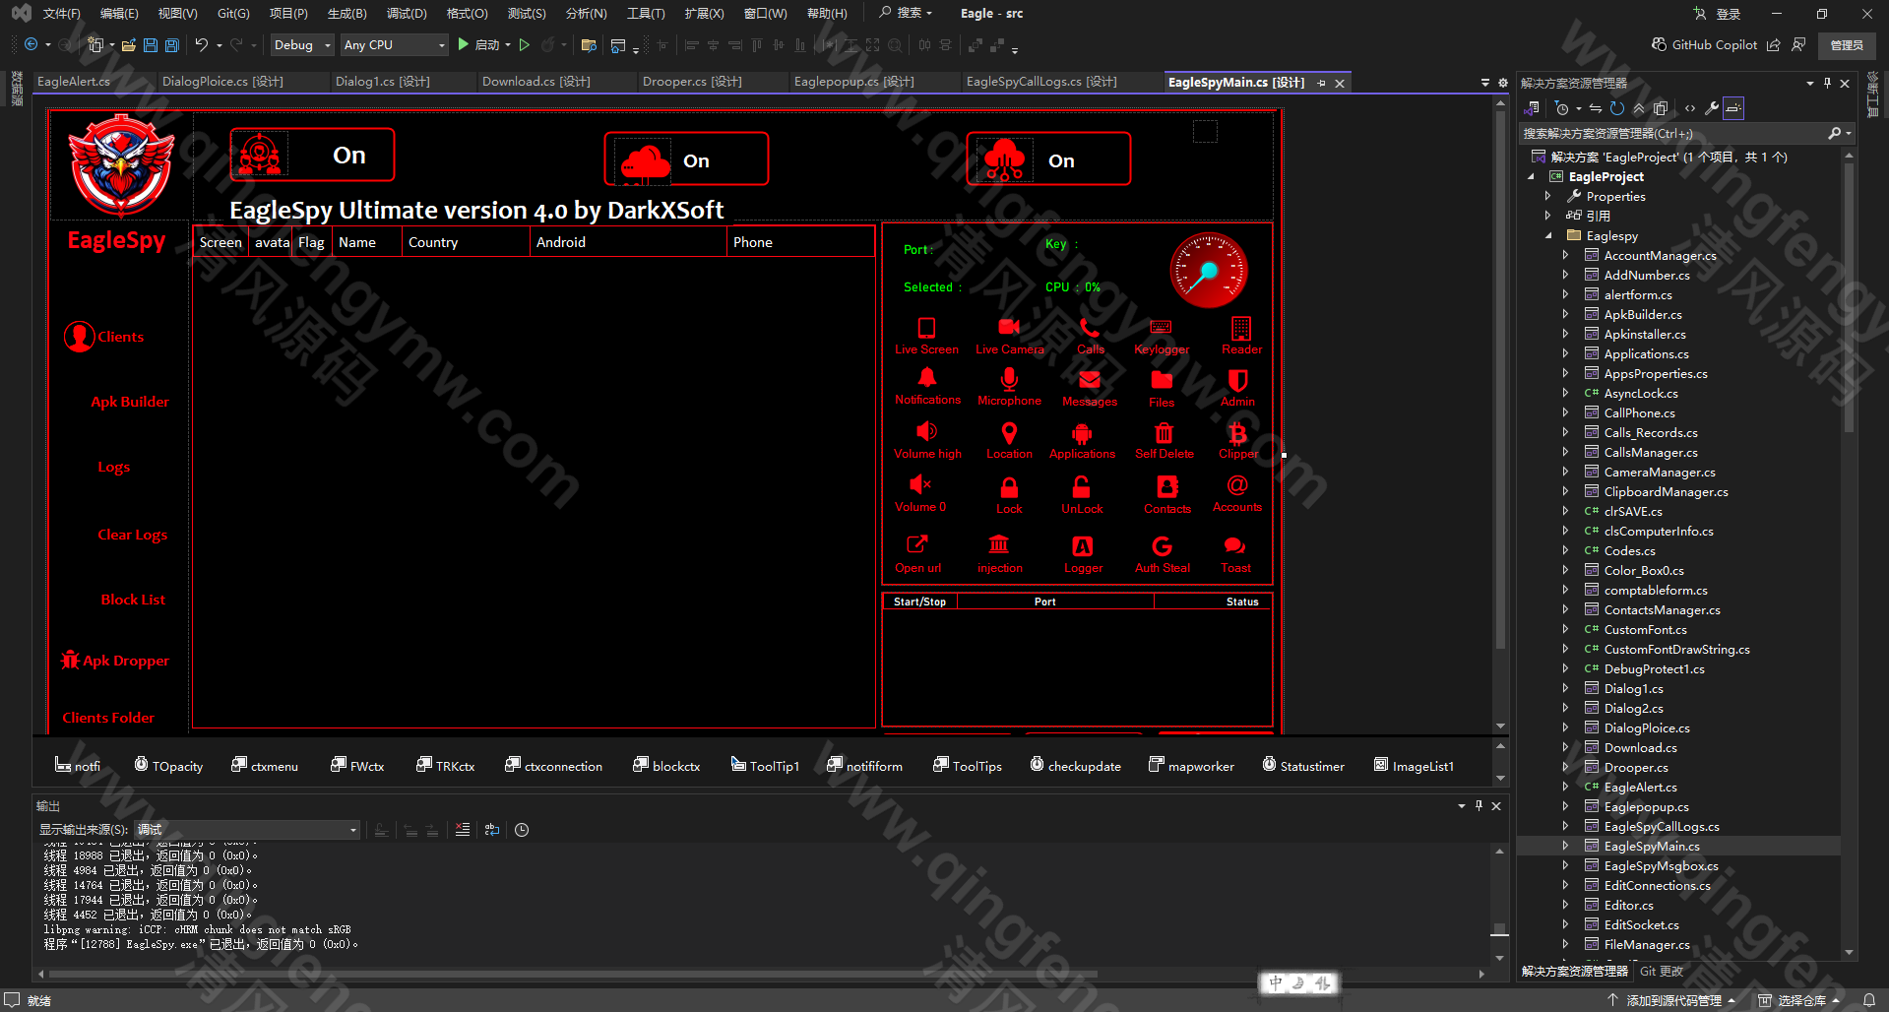The image size is (1889, 1012).
Task: Select the Live Screen icon on the form
Action: click(926, 328)
